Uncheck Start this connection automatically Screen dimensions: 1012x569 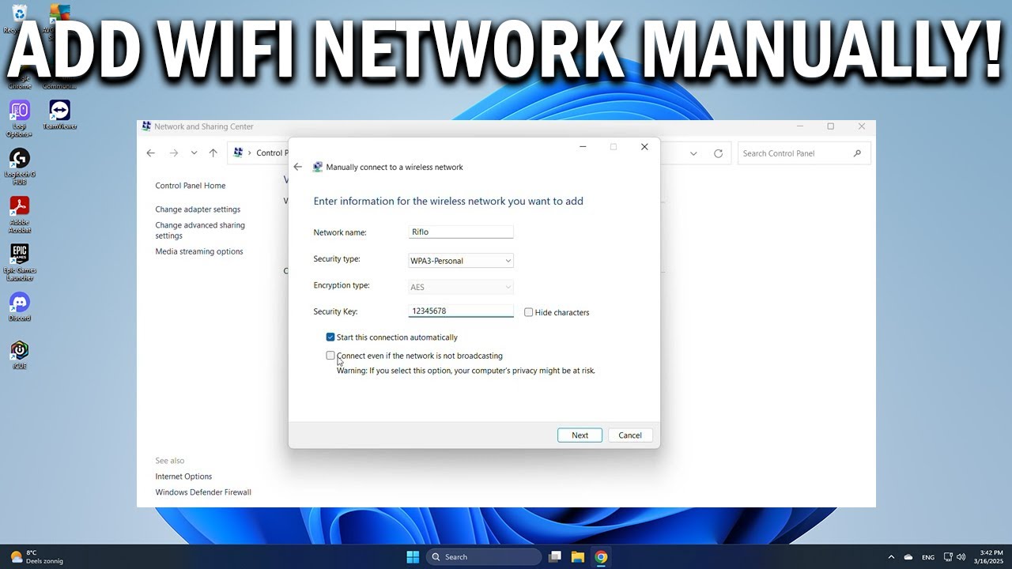pos(330,337)
